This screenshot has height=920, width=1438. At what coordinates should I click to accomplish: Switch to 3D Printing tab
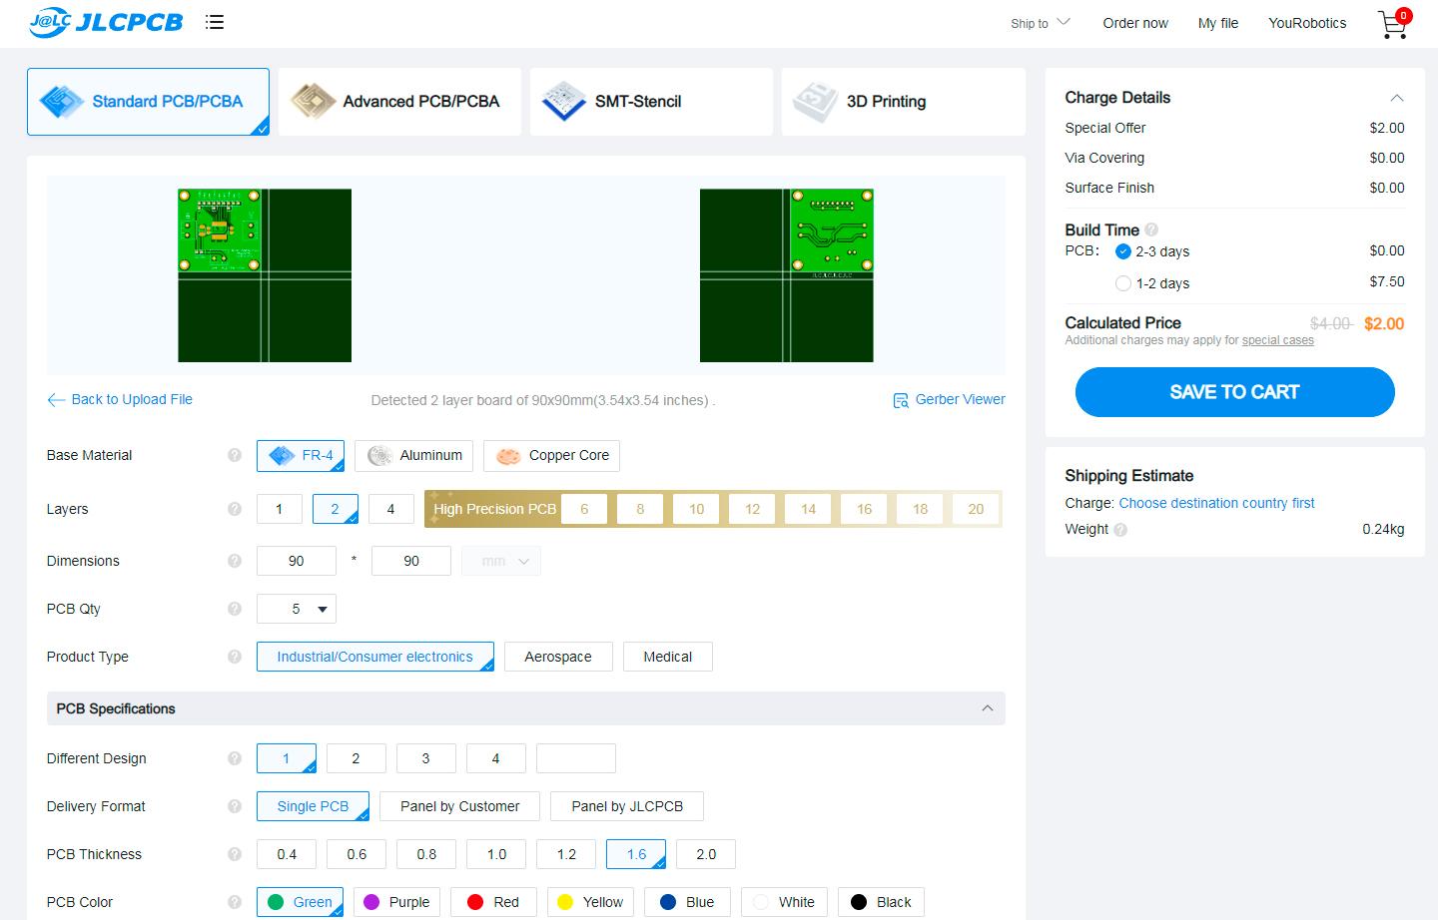click(x=904, y=102)
